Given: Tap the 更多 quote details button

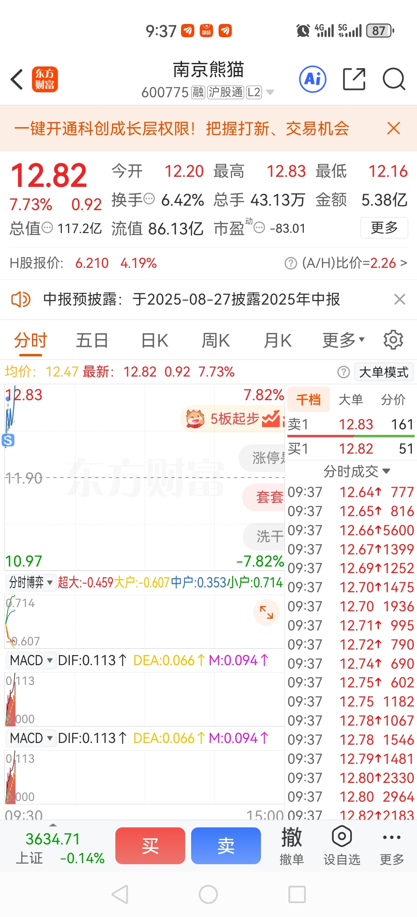Looking at the screenshot, I should pos(384,228).
